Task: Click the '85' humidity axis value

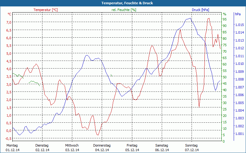Action: (x=225, y=32)
